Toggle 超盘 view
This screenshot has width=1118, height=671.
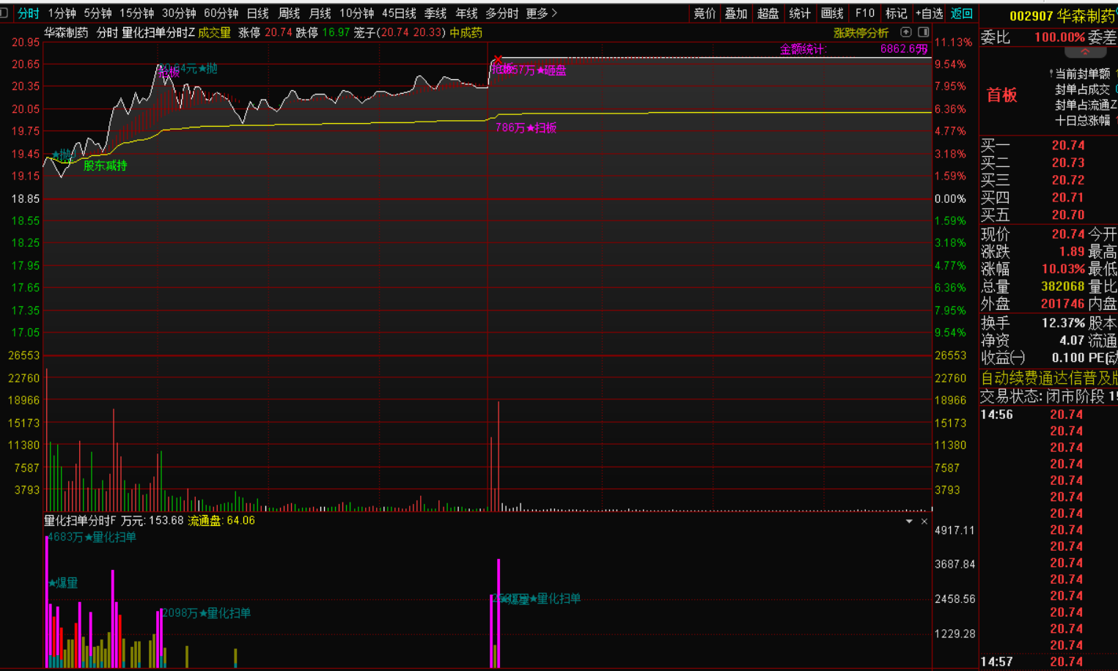pos(768,13)
